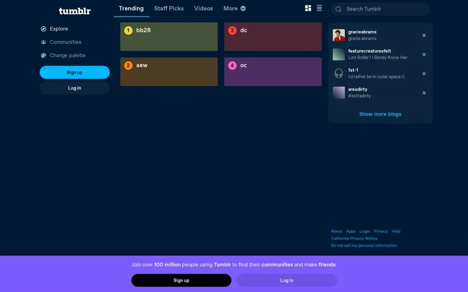
Task: Click the black banner Sign up button
Action: coord(181,280)
